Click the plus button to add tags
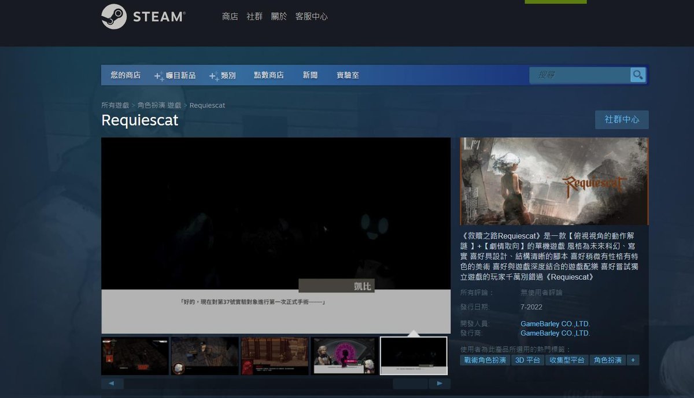The image size is (694, 398). (x=633, y=360)
